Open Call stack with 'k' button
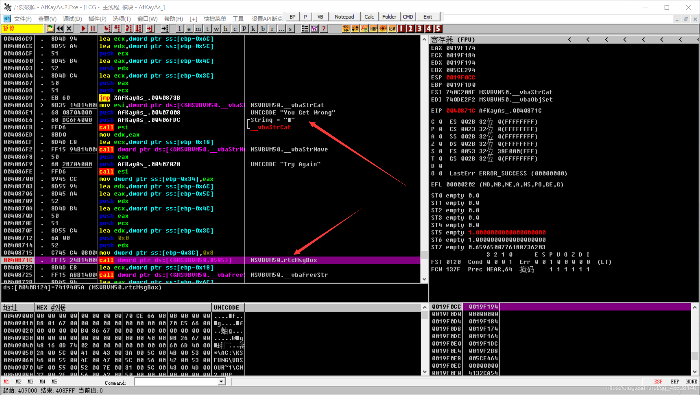Screen dimensions: 700x395 click(x=253, y=29)
